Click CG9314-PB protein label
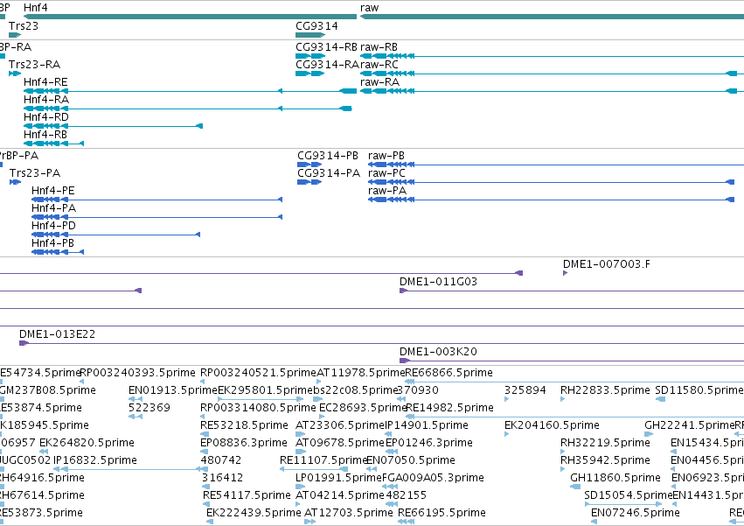 point(328,156)
